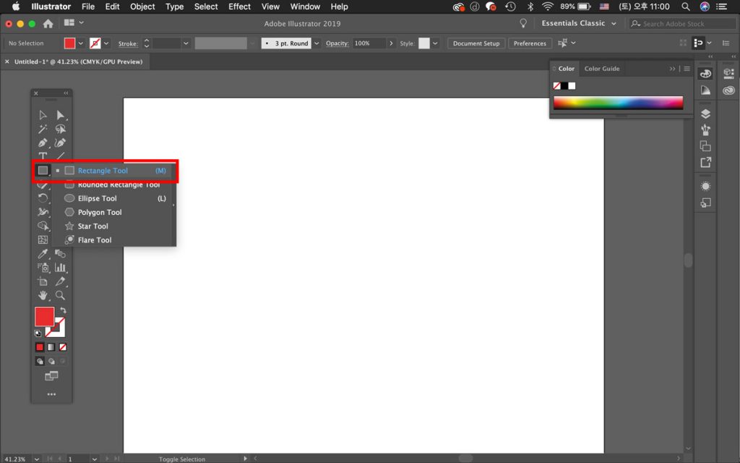740x463 pixels.
Task: Enable Draw Behind mode
Action: 51,362
